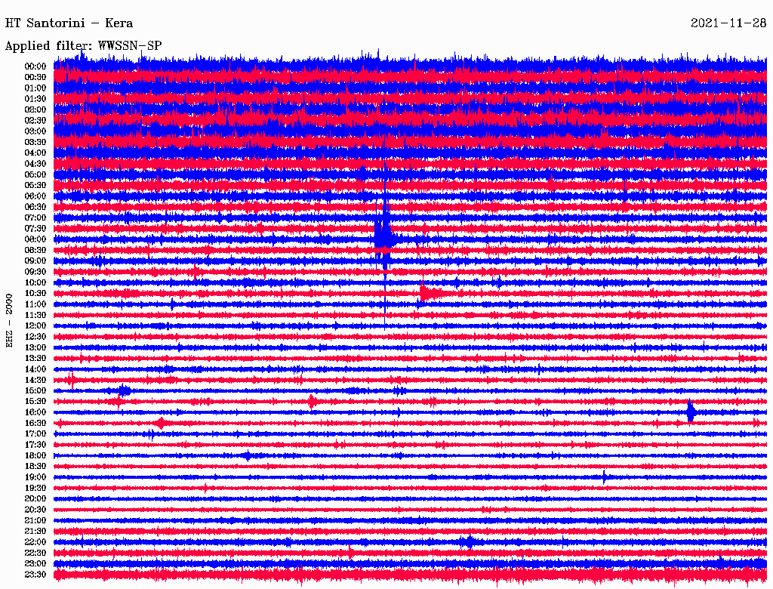Click the blue event burst on the 15:00 trace
Viewport: 773px width, 589px height.
125,390
